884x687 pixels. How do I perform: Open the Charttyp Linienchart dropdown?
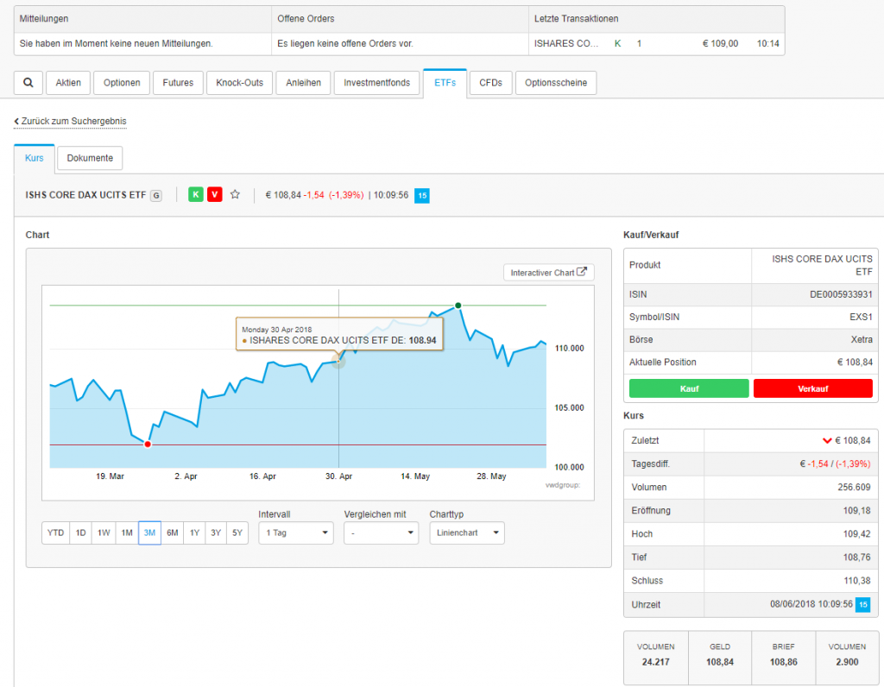tap(466, 533)
